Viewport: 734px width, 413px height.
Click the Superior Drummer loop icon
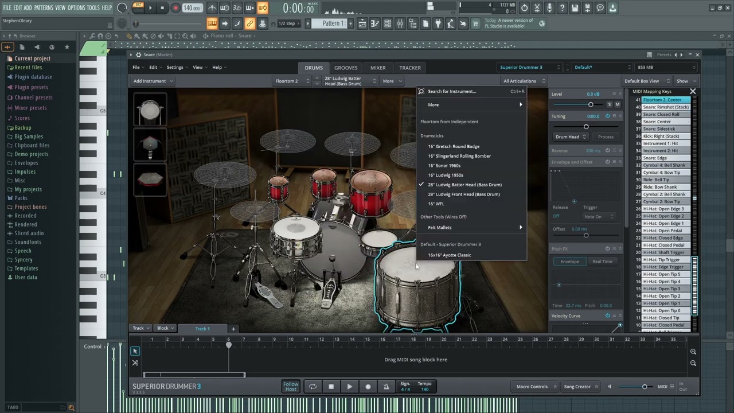point(313,387)
